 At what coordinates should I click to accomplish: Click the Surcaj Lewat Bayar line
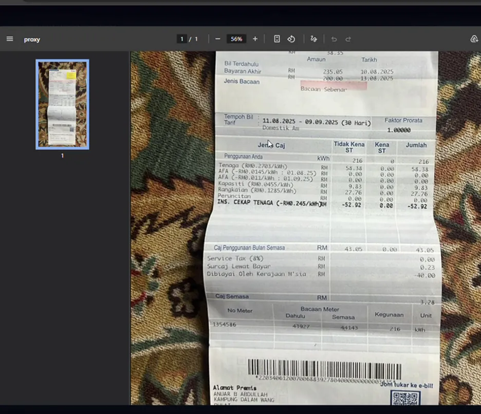click(239, 266)
